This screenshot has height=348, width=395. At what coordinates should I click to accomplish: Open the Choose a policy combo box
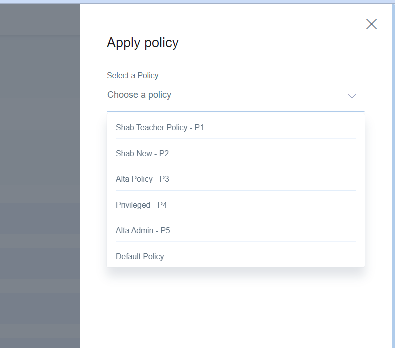pyautogui.click(x=236, y=95)
